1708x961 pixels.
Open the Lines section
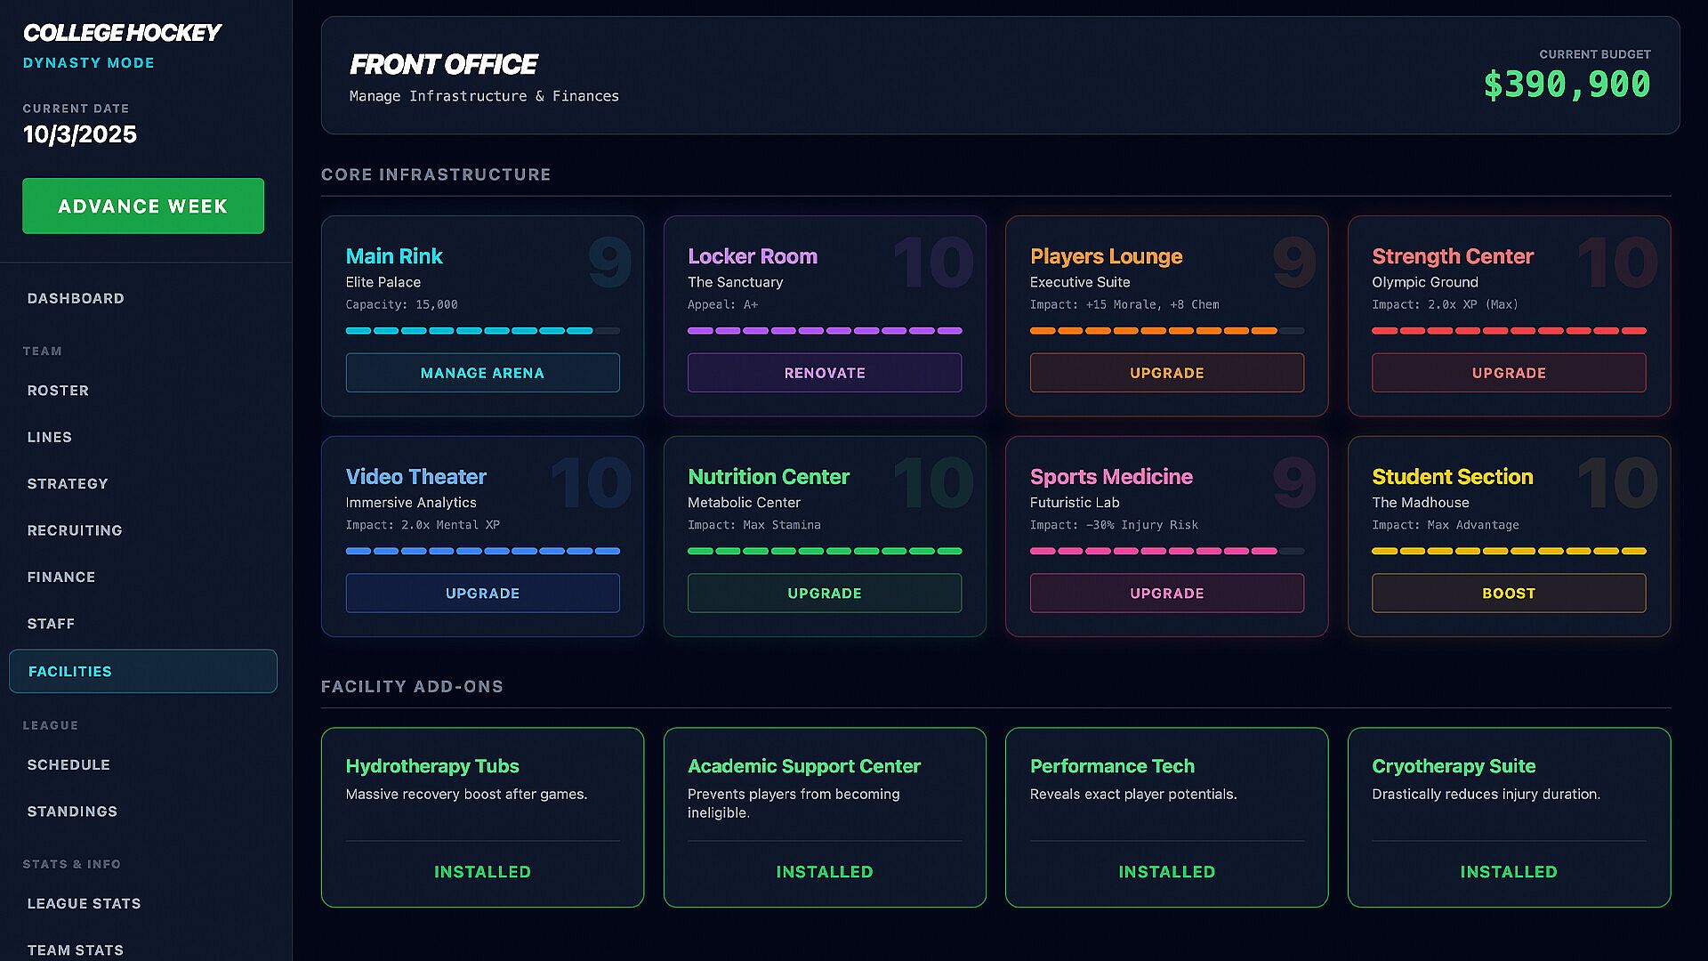pos(50,437)
